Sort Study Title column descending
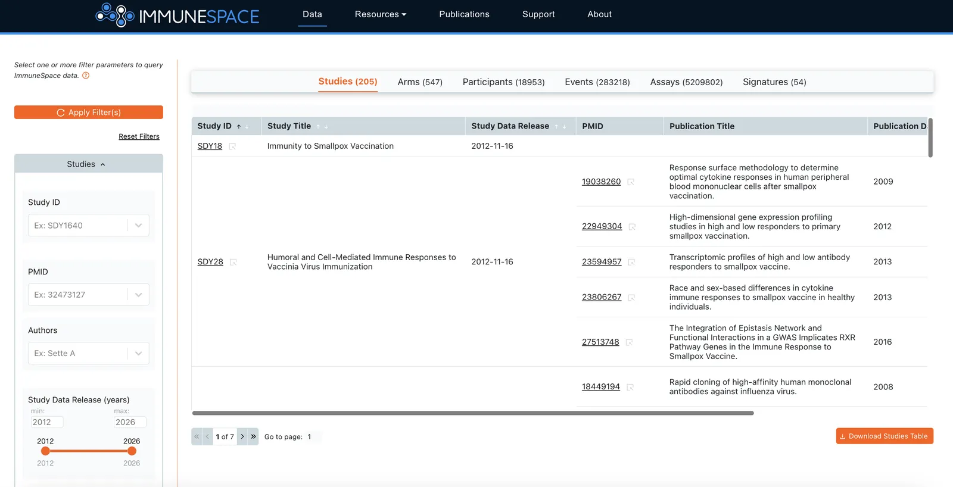The image size is (953, 487). tap(326, 127)
